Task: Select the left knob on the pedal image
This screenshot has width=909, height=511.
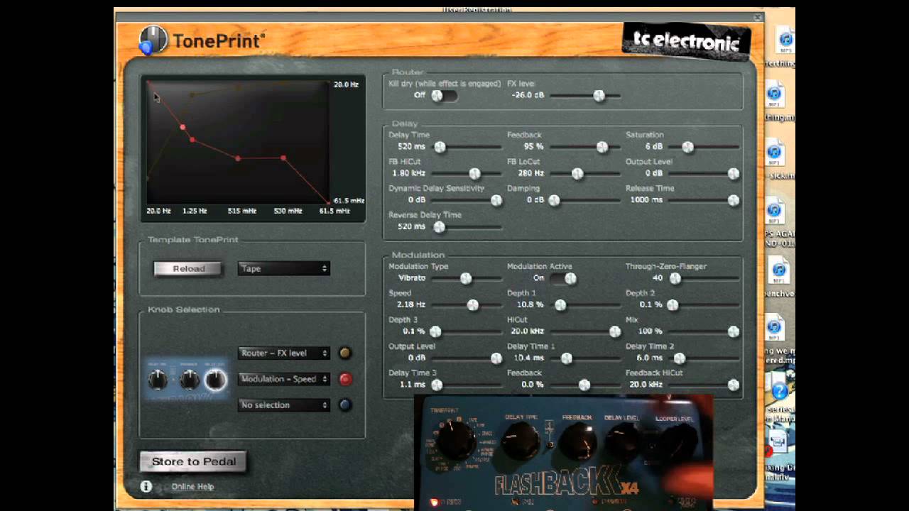Action: [x=158, y=380]
